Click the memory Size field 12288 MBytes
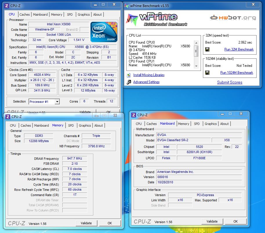Viewport: 265px width, 233px height. pos(39,141)
